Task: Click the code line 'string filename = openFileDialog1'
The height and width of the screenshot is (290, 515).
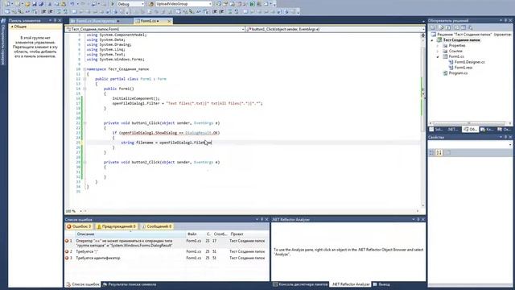Action: 167,143
